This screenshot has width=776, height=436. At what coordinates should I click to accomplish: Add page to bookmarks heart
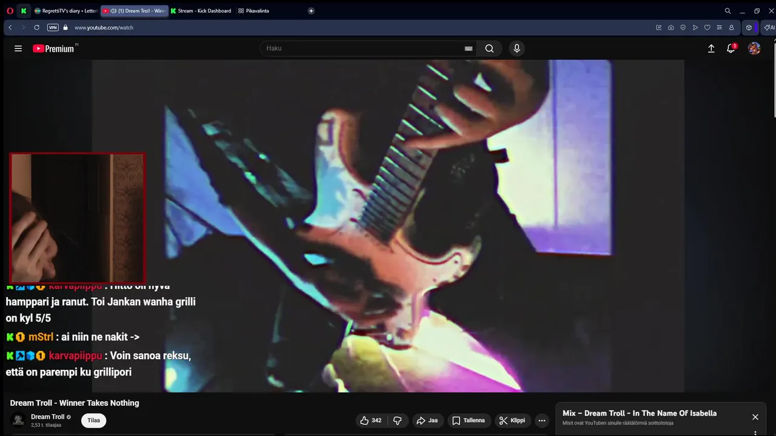tap(707, 27)
